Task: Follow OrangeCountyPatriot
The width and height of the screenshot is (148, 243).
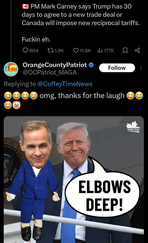Action: coord(117,68)
